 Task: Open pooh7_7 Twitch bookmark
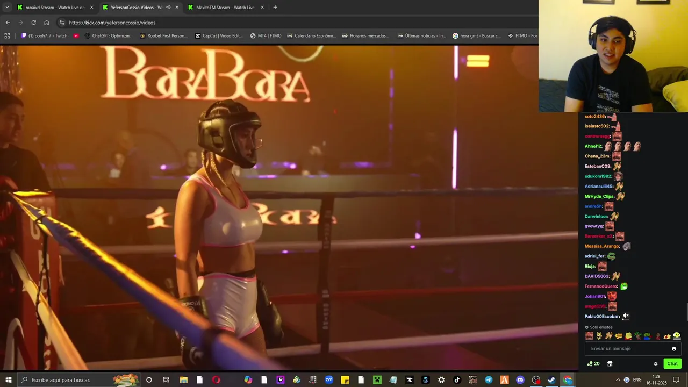point(44,36)
